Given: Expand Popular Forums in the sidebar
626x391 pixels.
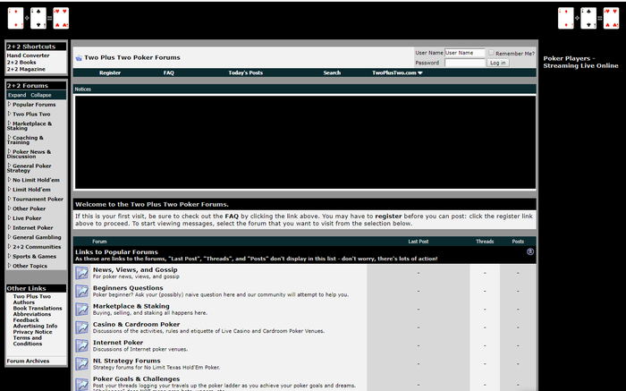Looking at the screenshot, I should [9, 105].
